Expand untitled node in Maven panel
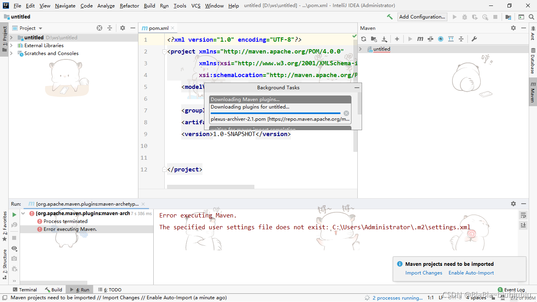This screenshot has width=537, height=302. (360, 49)
